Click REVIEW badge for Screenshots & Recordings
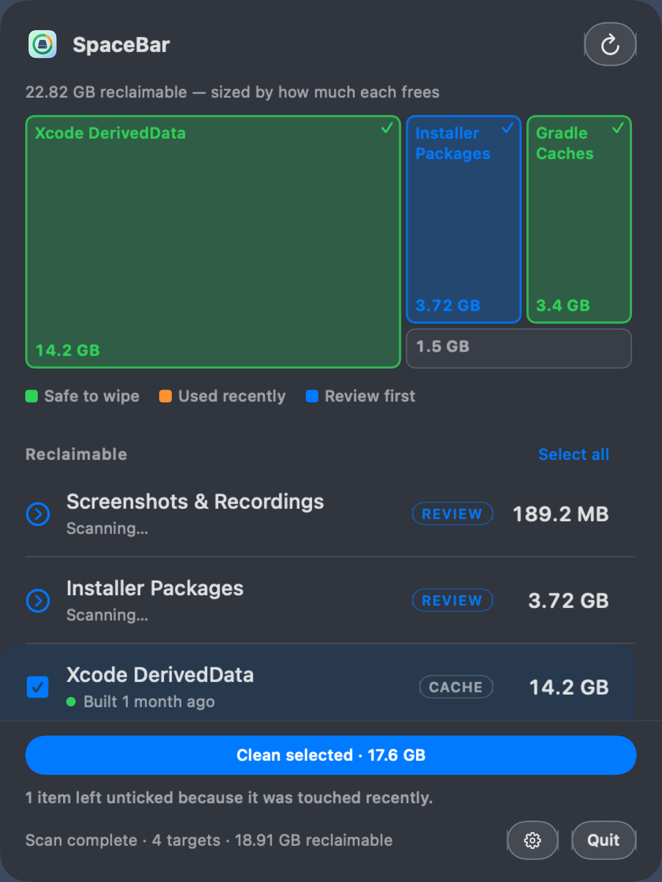 coord(452,514)
